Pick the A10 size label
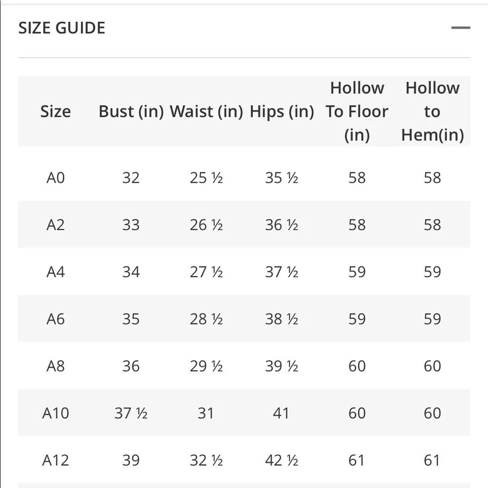 [x=56, y=413]
